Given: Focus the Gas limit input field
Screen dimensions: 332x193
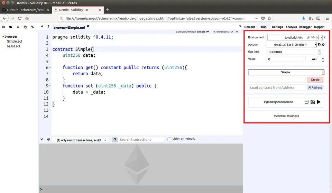Looking at the screenshot, I should tap(294, 52).
